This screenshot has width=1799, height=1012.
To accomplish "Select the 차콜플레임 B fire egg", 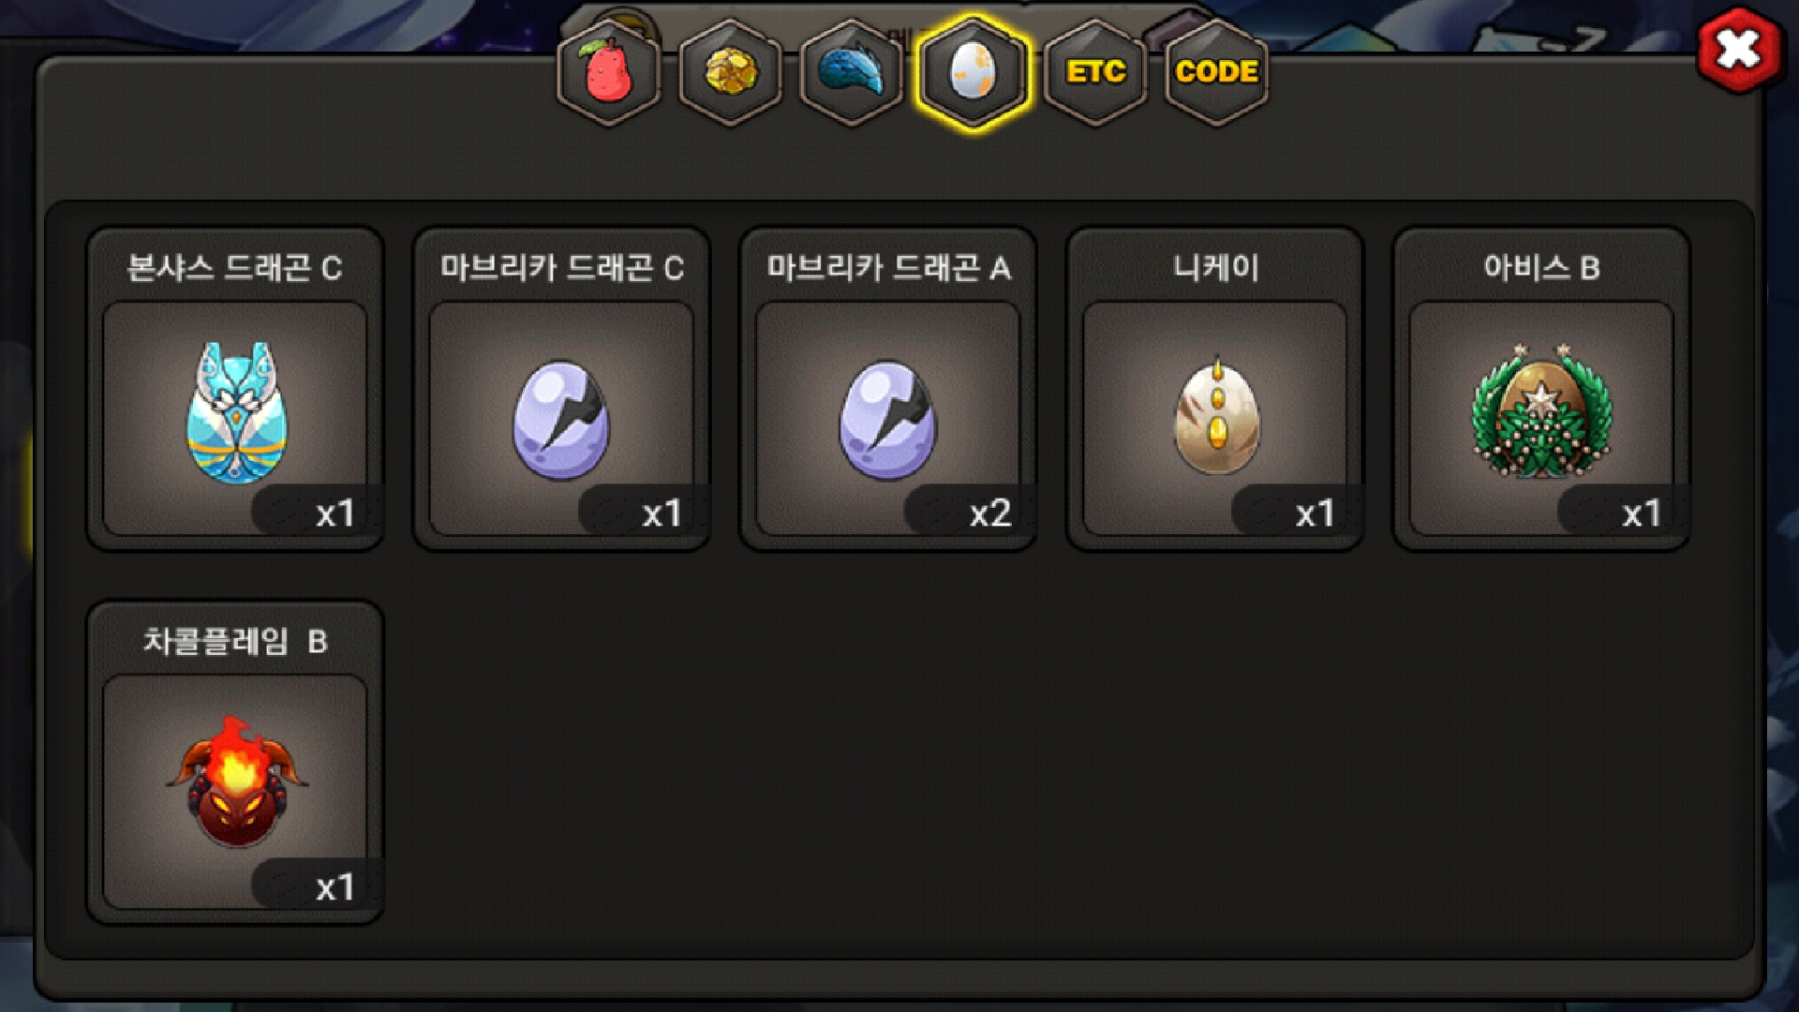I will click(x=236, y=781).
